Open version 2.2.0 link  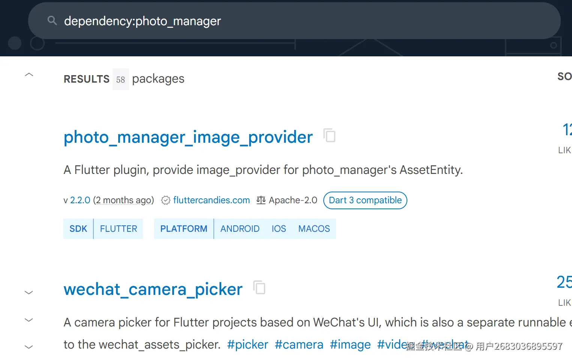[x=80, y=200]
